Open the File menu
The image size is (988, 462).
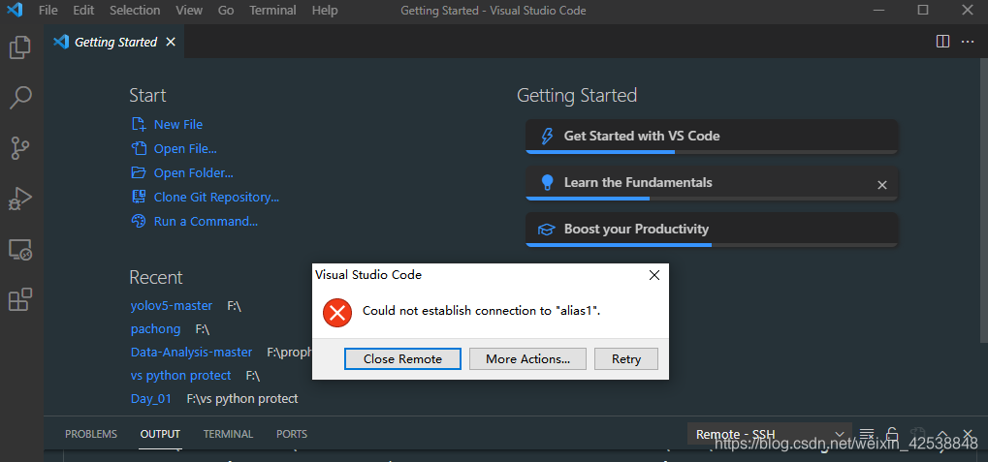click(x=48, y=10)
